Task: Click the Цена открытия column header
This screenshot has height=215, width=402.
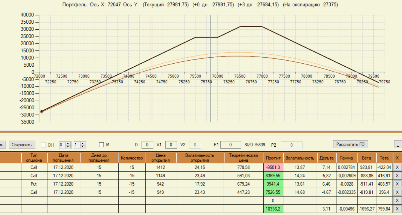Action: click(161, 158)
